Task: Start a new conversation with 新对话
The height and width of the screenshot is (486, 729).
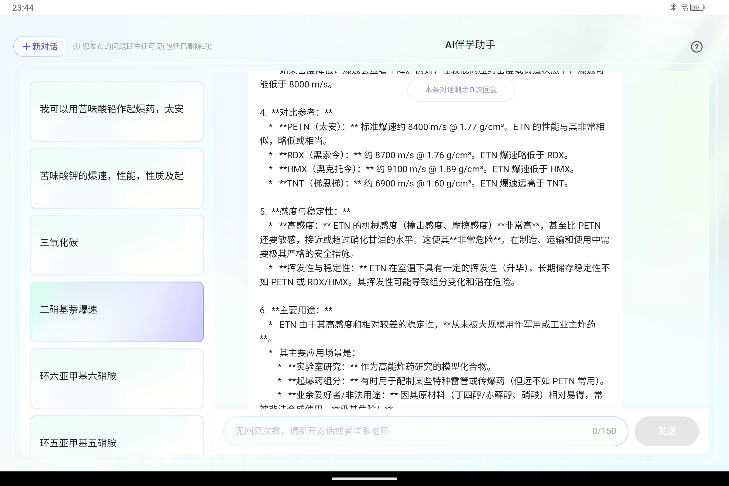Action: 40,46
